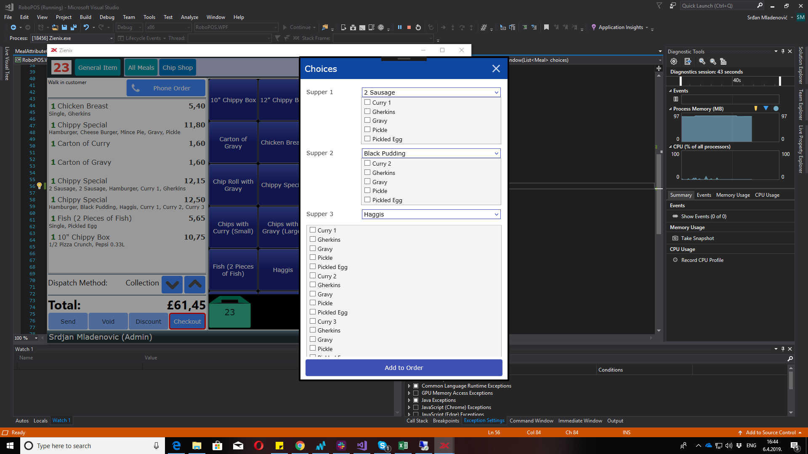808x454 pixels.
Task: Check Curry 3 under Supper 3
Action: tap(313, 321)
